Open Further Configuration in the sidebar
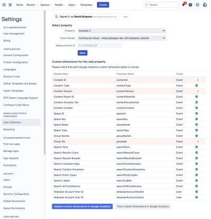This screenshot has height=219, width=211. (x=16, y=62)
